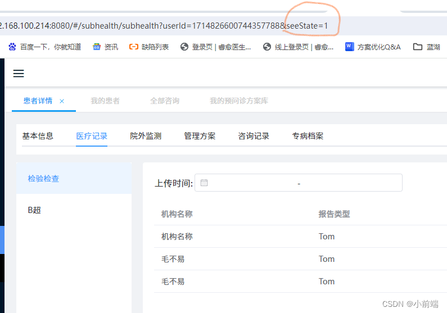Image resolution: width=447 pixels, height=313 pixels.
Task: Open the 院外监测 sub-tab
Action: point(146,136)
